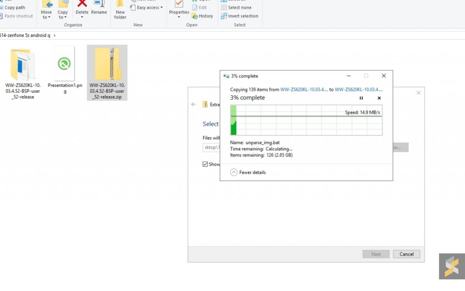The width and height of the screenshot is (465, 291).
Task: Click History in the Open group
Action: click(202, 16)
